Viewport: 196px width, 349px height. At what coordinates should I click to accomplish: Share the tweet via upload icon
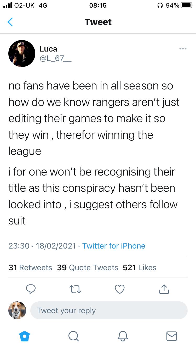tap(164, 289)
